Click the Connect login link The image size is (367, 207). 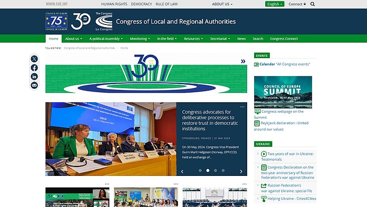[297, 4]
